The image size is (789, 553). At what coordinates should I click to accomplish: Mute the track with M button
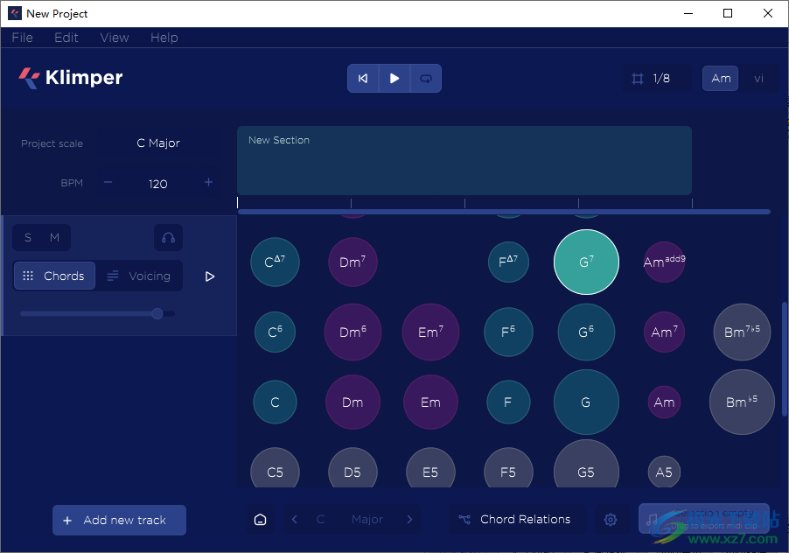pos(55,238)
